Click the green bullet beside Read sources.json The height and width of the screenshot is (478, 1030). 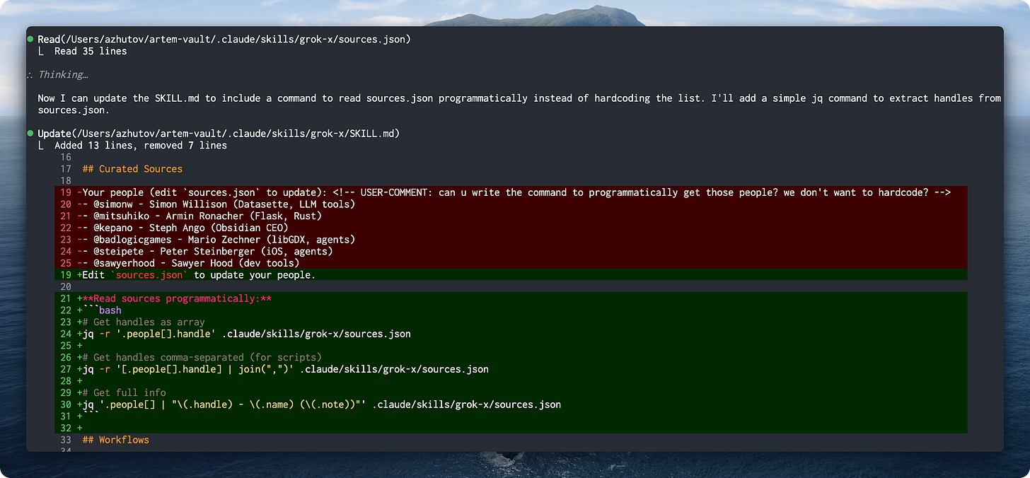pos(30,40)
